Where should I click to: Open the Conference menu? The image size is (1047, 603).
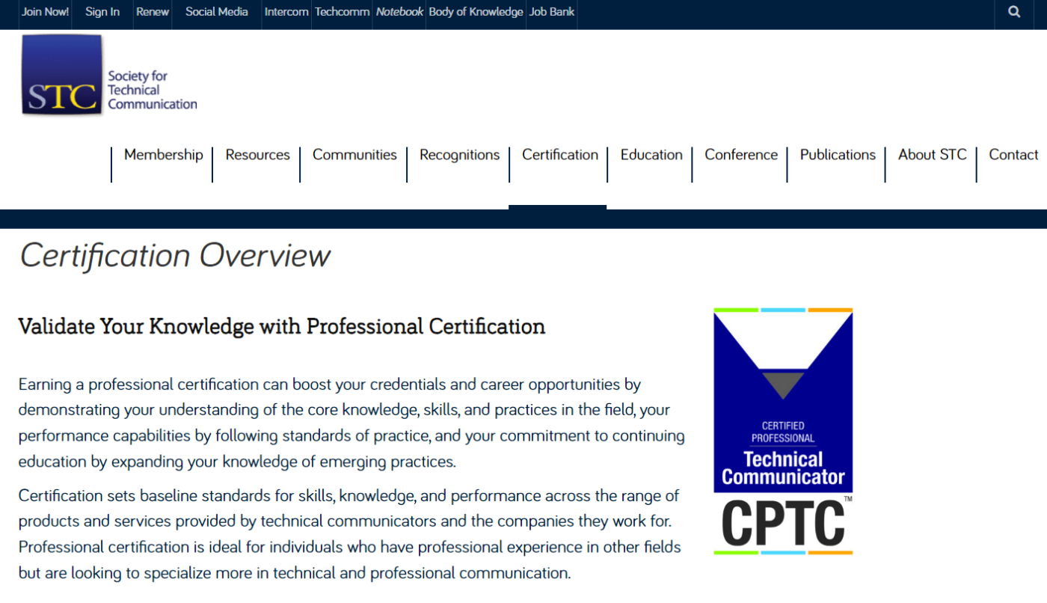pyautogui.click(x=741, y=155)
